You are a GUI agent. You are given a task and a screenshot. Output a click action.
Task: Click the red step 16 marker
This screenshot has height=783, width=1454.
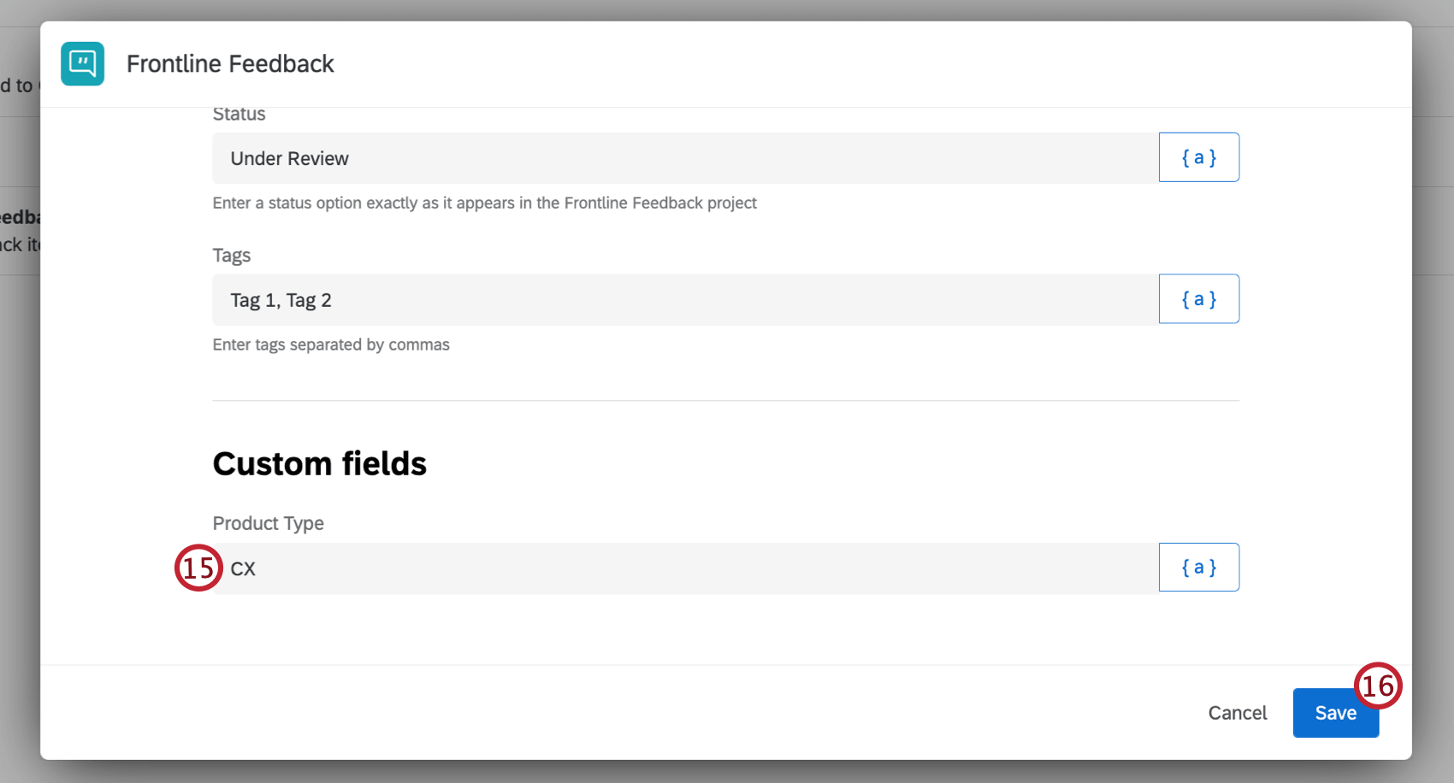1377,686
